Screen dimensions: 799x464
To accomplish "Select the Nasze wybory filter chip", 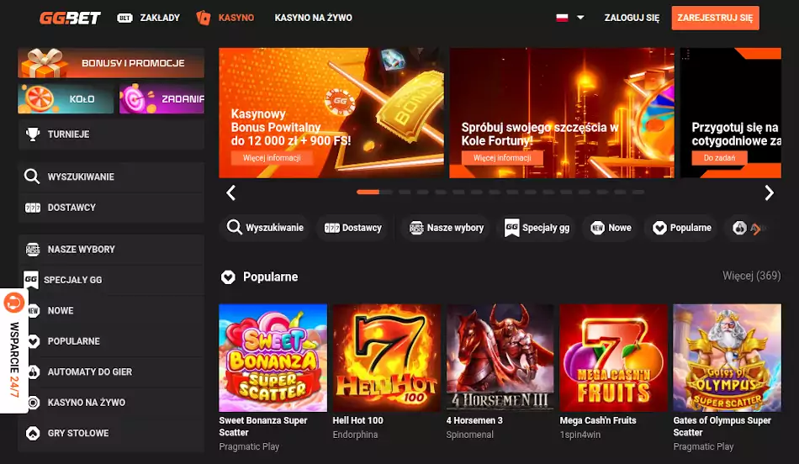I will coord(446,228).
